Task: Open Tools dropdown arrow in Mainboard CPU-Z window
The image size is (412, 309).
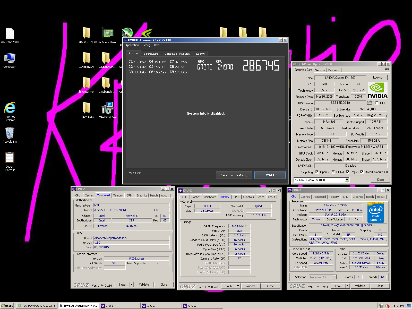Action: 132,285
